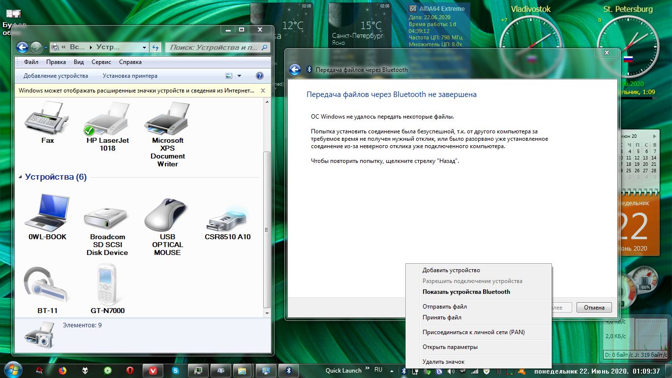Select Microsoft XPS Document Writer printer
672x378 pixels.
[167, 134]
